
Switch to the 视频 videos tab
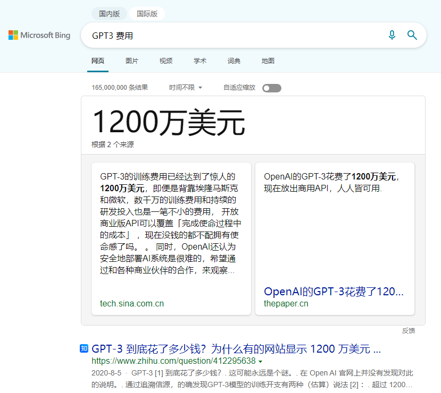click(166, 61)
